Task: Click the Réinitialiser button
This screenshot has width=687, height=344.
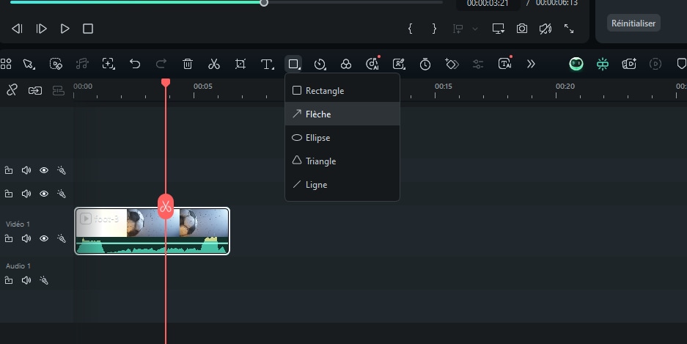Action: [633, 23]
